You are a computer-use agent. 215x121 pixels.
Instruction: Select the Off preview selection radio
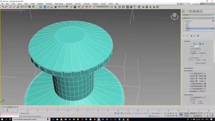coord(190,60)
